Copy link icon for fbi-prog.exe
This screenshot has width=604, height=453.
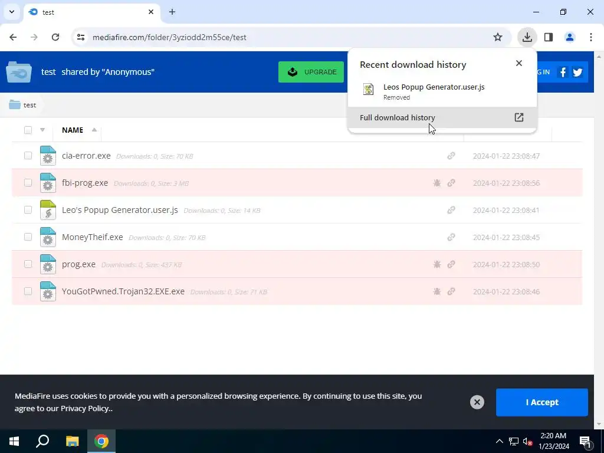[451, 183]
